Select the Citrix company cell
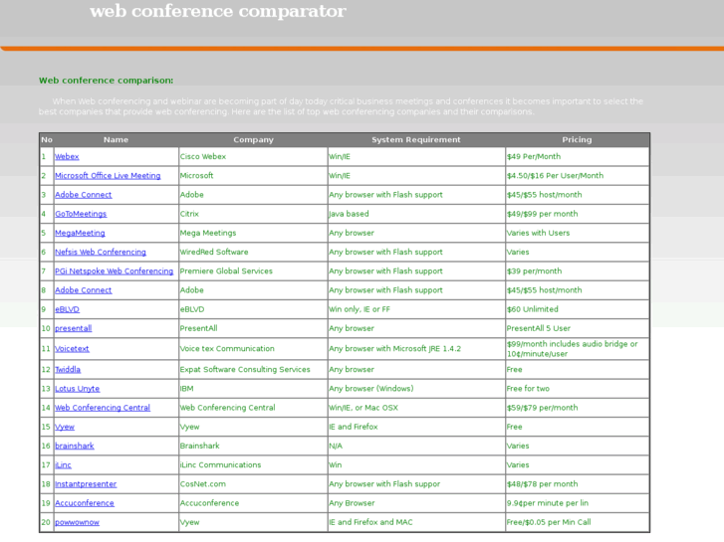The image size is (724, 542). (253, 214)
